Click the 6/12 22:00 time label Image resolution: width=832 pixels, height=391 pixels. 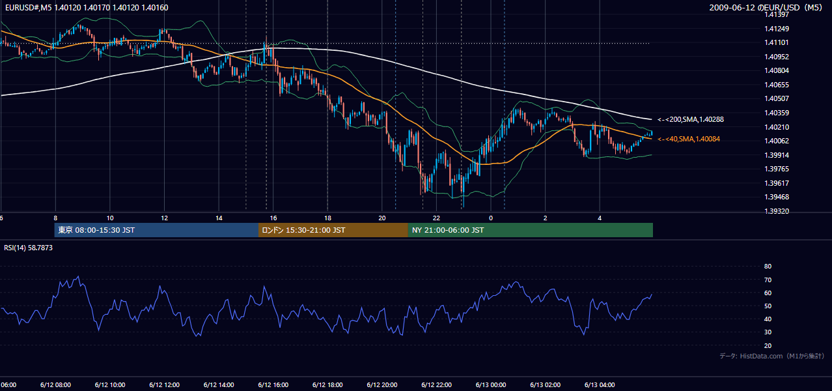pos(437,384)
